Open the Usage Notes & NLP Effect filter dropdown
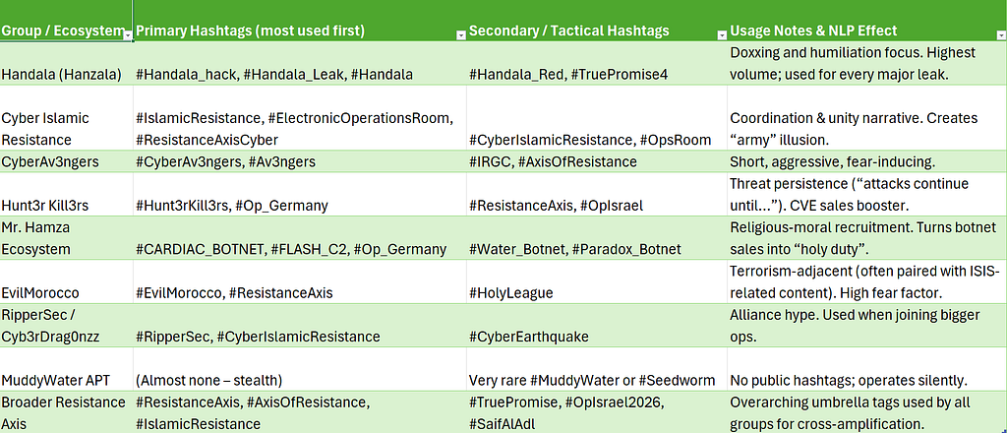 (1000, 34)
